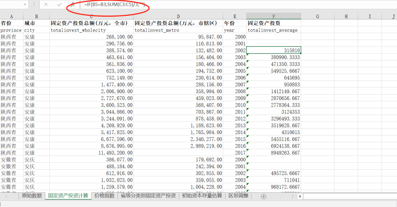
Task: Click the cell showing 8949263.667
Action: coord(274,153)
